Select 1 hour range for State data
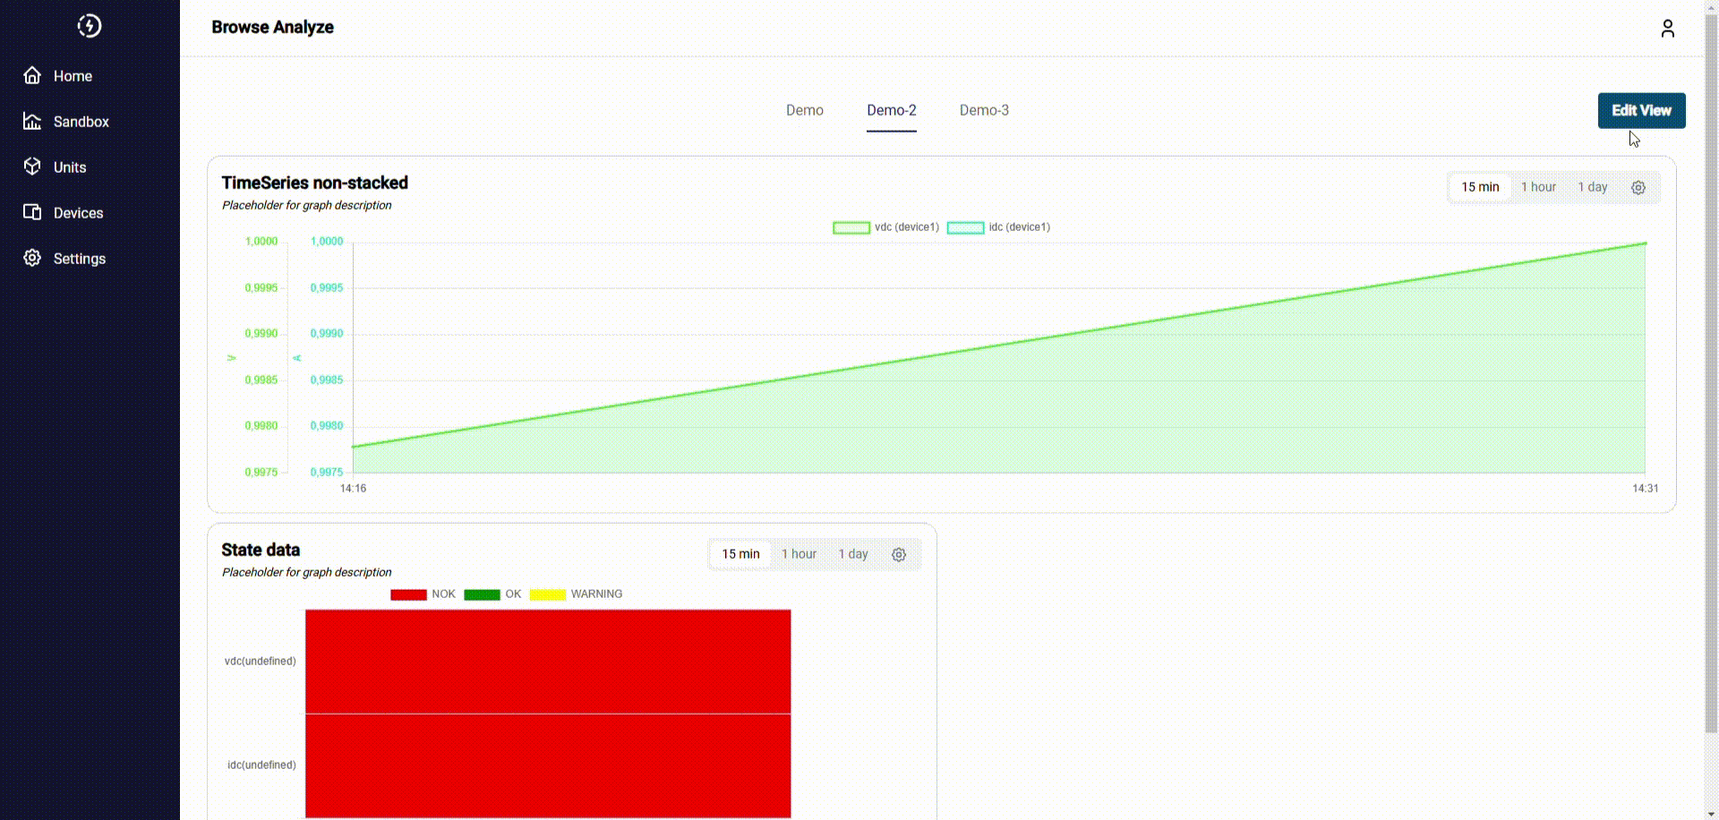Image resolution: width=1719 pixels, height=820 pixels. pyautogui.click(x=799, y=554)
